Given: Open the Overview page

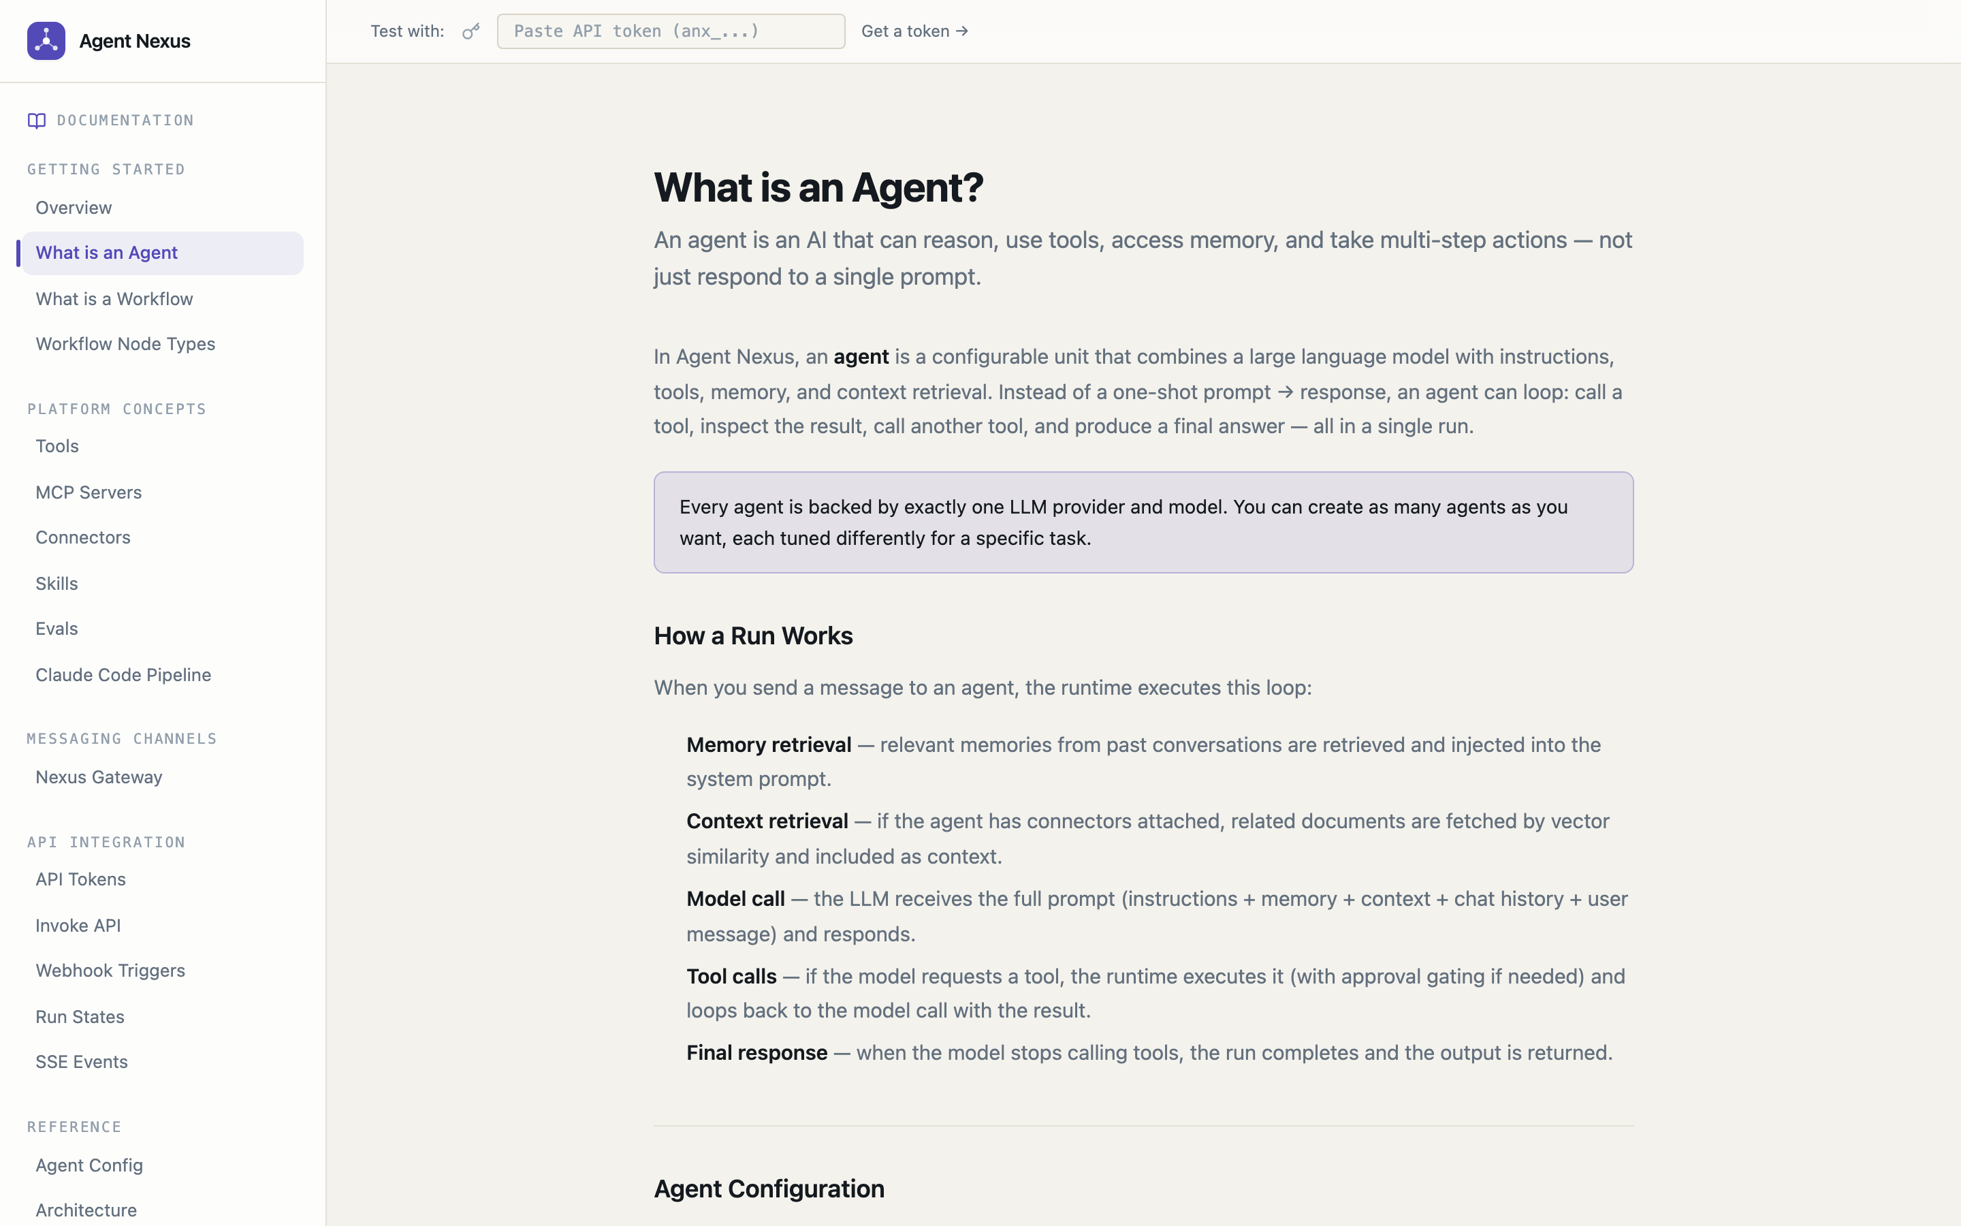Looking at the screenshot, I should (163, 208).
